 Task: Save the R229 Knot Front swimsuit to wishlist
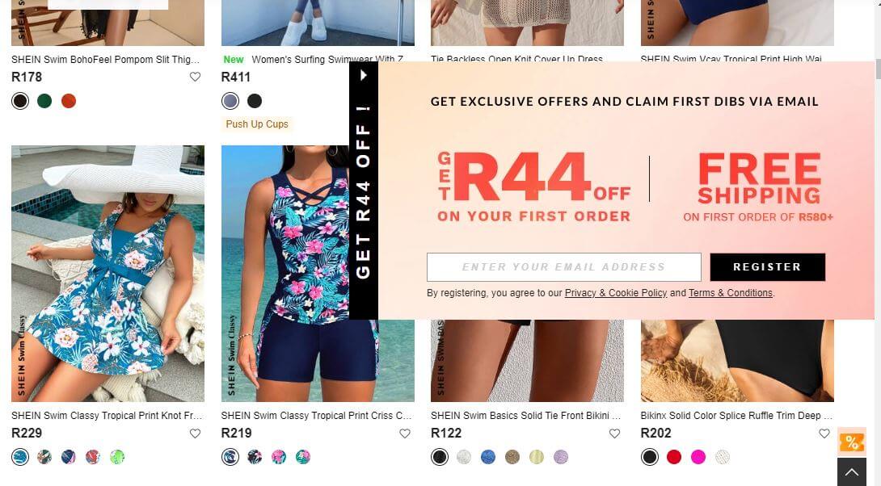pyautogui.click(x=195, y=434)
